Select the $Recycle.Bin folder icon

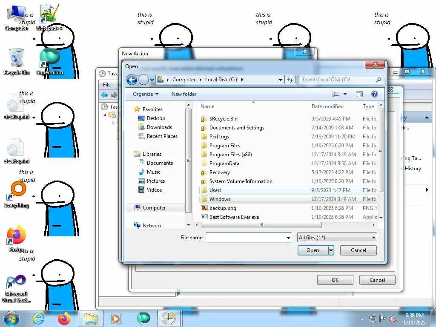point(204,119)
